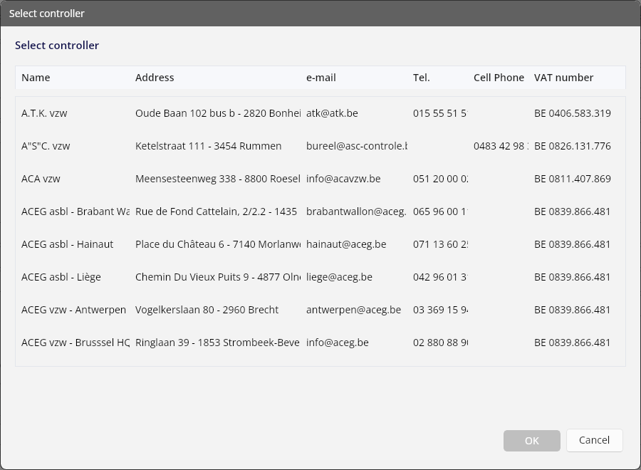
Task: Sort by the VAT number column
Action: (x=563, y=78)
